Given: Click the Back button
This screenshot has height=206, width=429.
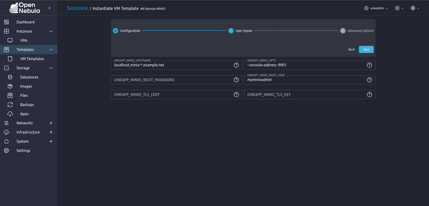Looking at the screenshot, I should pyautogui.click(x=351, y=49).
